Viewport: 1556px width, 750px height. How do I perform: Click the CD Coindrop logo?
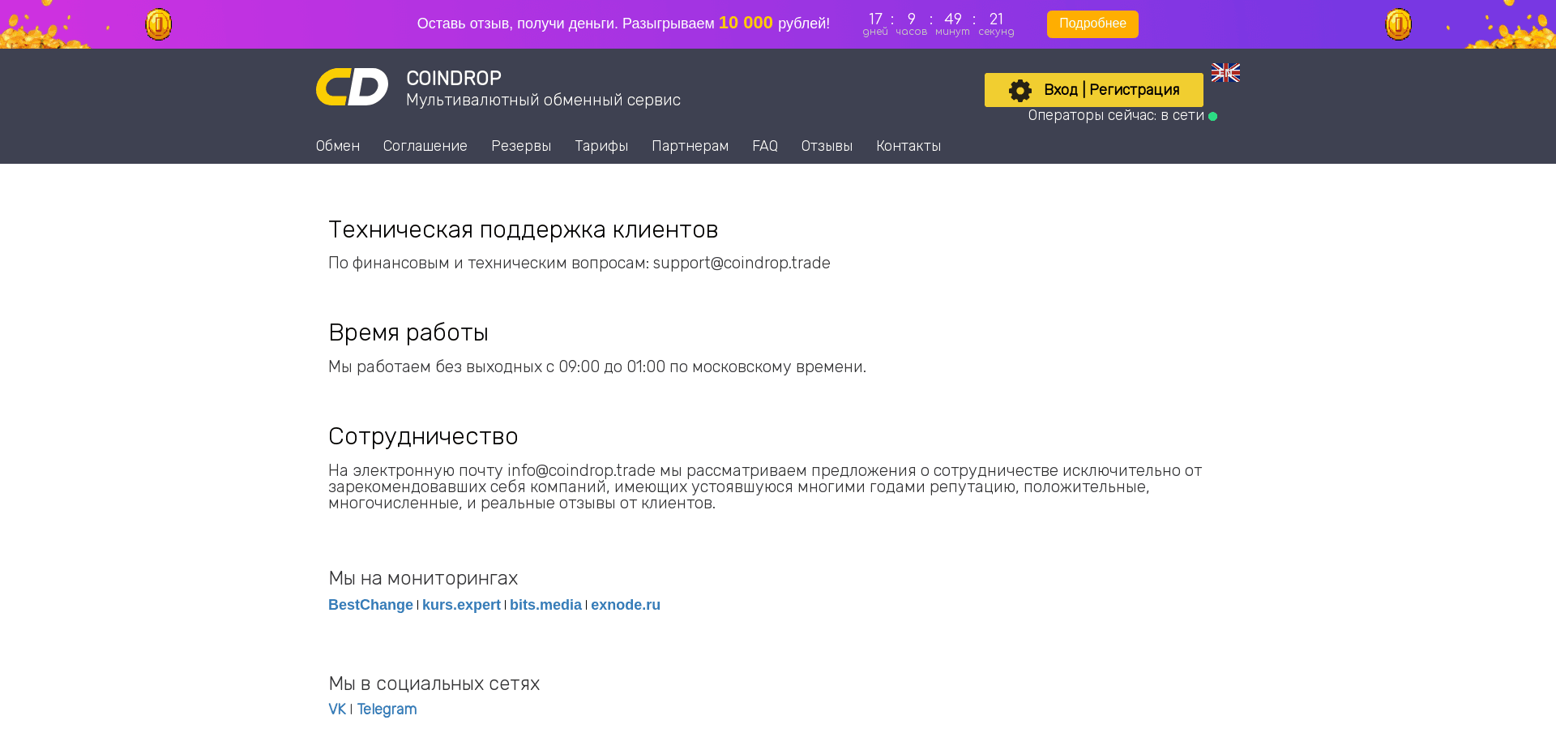(353, 87)
